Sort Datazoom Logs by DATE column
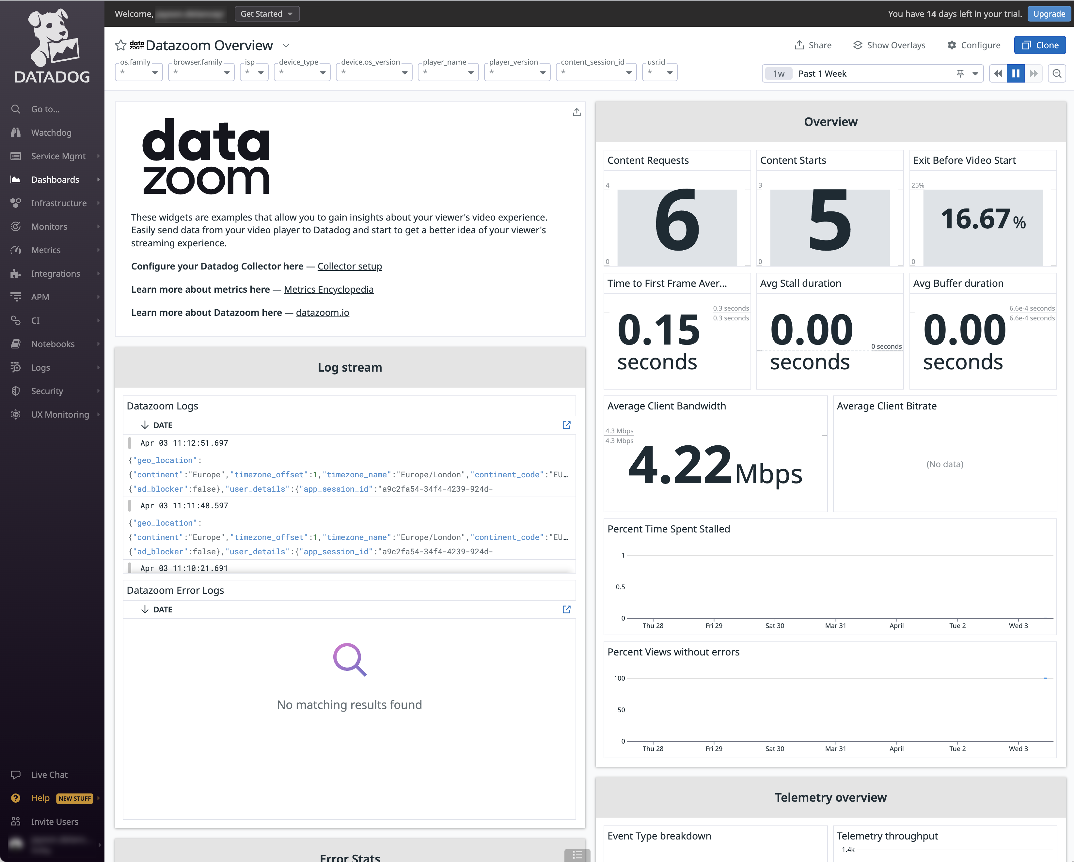 click(x=162, y=425)
